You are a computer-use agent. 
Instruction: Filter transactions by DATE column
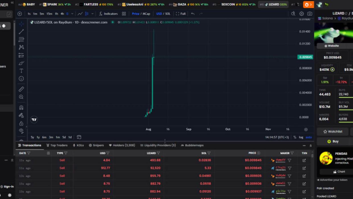coord(29,153)
